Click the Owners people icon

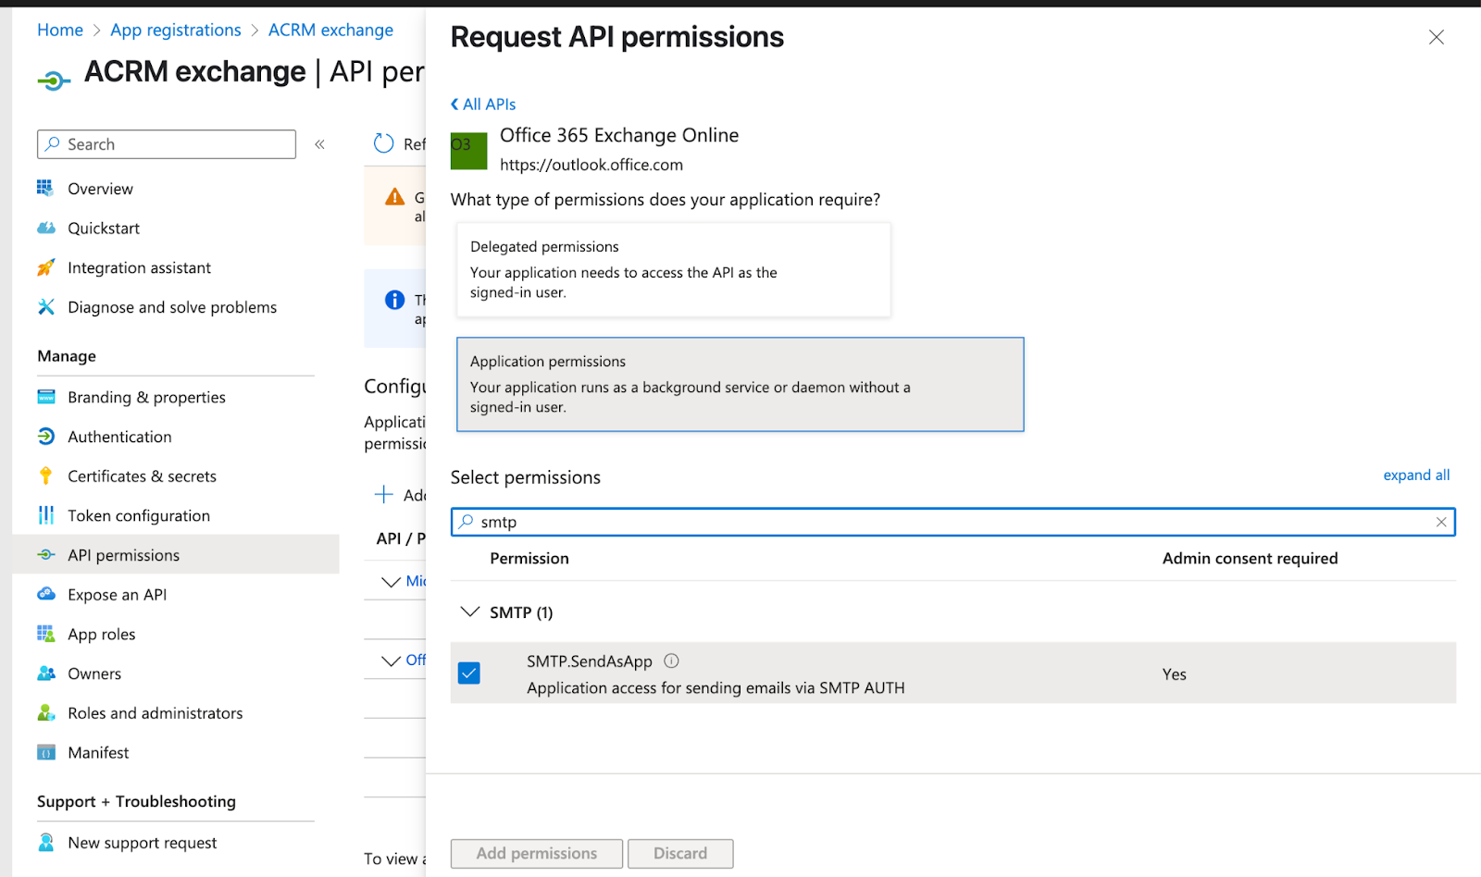pos(45,673)
